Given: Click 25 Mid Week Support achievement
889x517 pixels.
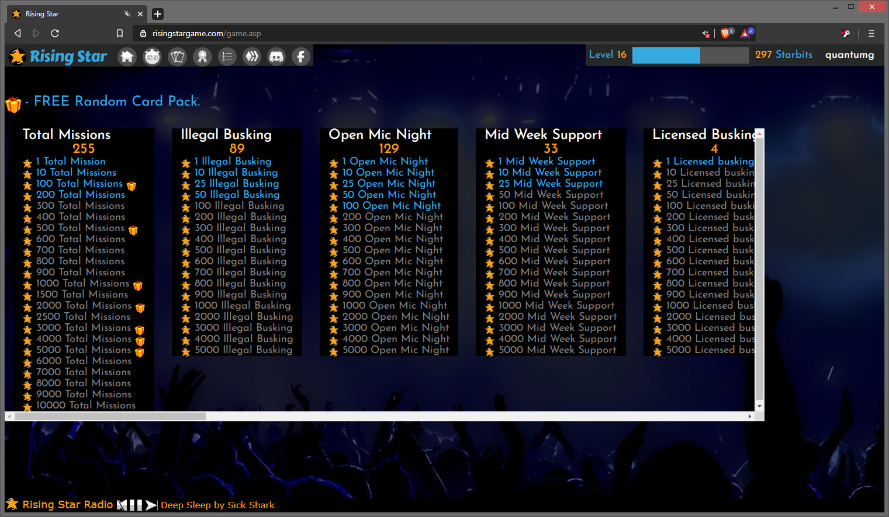Looking at the screenshot, I should coord(551,183).
